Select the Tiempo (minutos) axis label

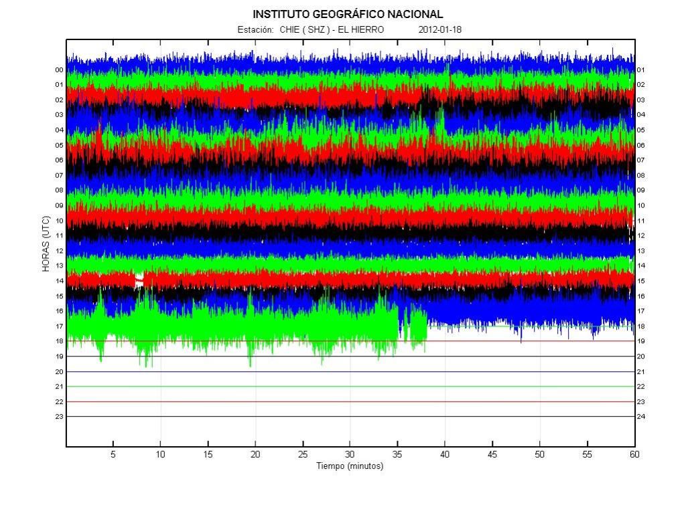click(350, 466)
